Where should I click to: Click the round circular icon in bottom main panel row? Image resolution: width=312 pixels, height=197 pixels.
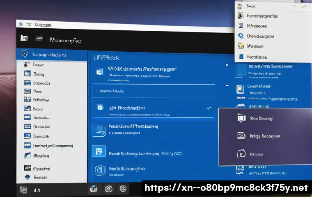coord(99,170)
